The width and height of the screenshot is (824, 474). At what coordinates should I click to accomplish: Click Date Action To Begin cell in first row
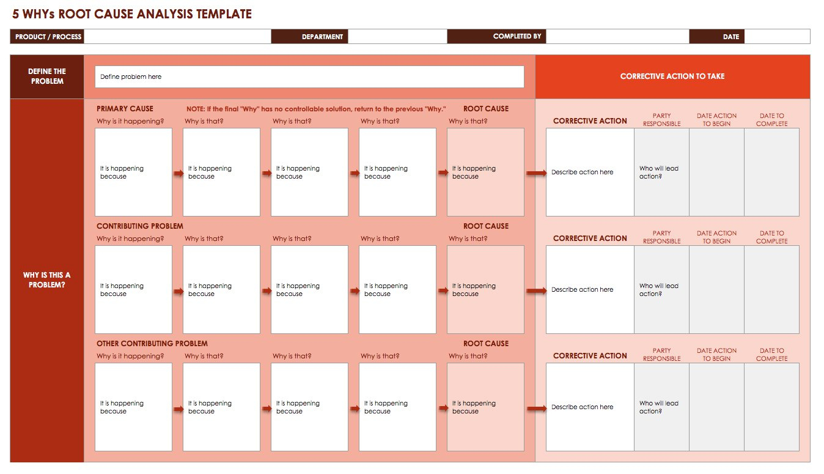click(716, 172)
